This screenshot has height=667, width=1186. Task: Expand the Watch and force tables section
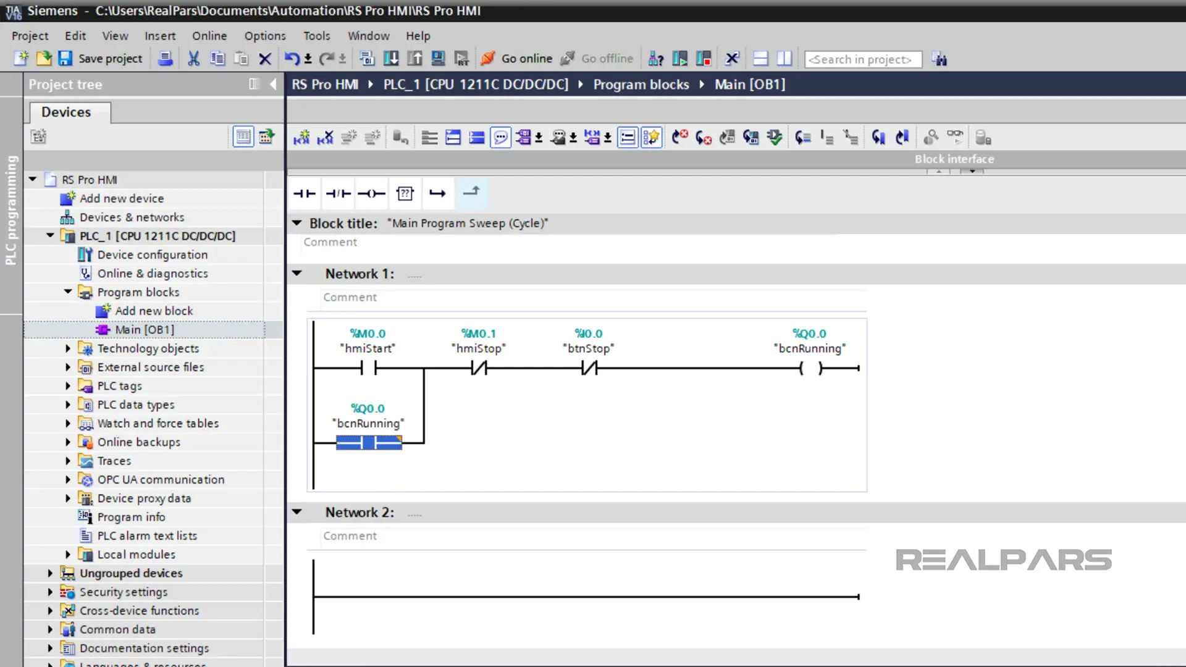[67, 422]
